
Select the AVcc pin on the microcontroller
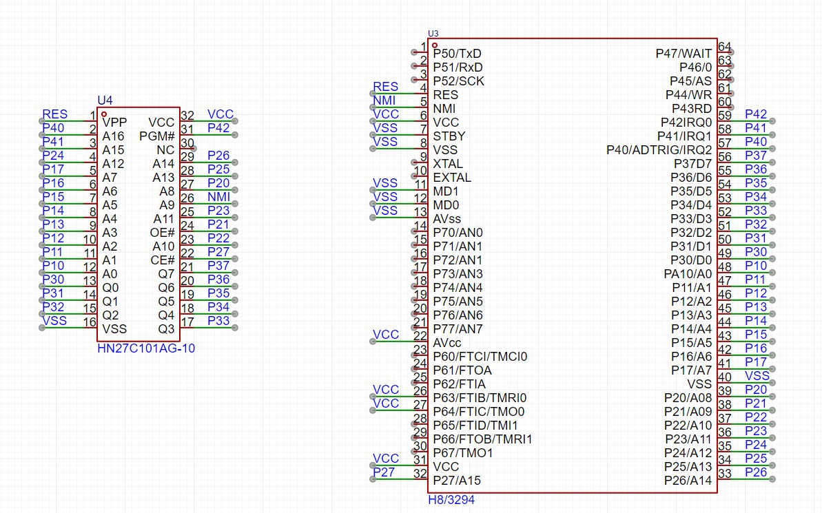point(446,343)
